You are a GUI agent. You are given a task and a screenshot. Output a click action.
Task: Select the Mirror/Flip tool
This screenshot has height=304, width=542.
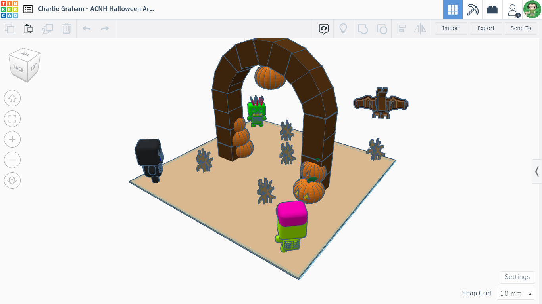tap(420, 28)
